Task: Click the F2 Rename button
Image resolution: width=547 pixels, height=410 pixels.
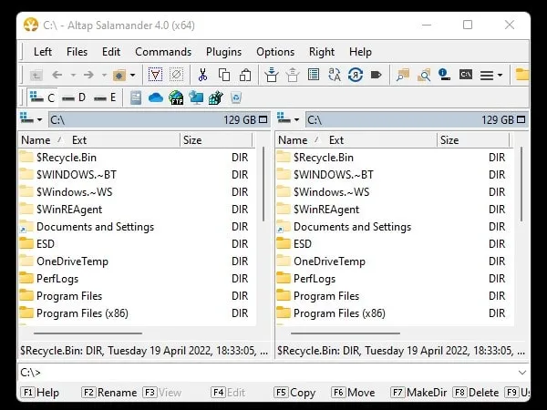Action: coord(109,393)
